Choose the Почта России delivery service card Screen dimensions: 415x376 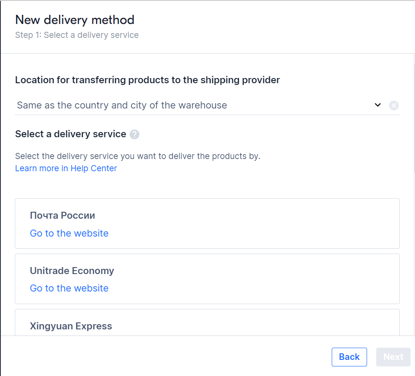207,224
